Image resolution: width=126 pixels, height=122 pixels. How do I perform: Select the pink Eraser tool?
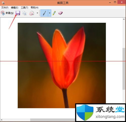point(60,13)
